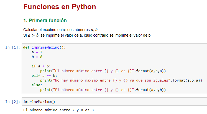Click the 'elif a == b:' line
The image size is (207, 114).
(44, 76)
